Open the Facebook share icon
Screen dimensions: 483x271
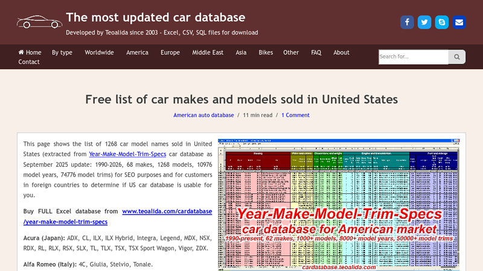(407, 22)
